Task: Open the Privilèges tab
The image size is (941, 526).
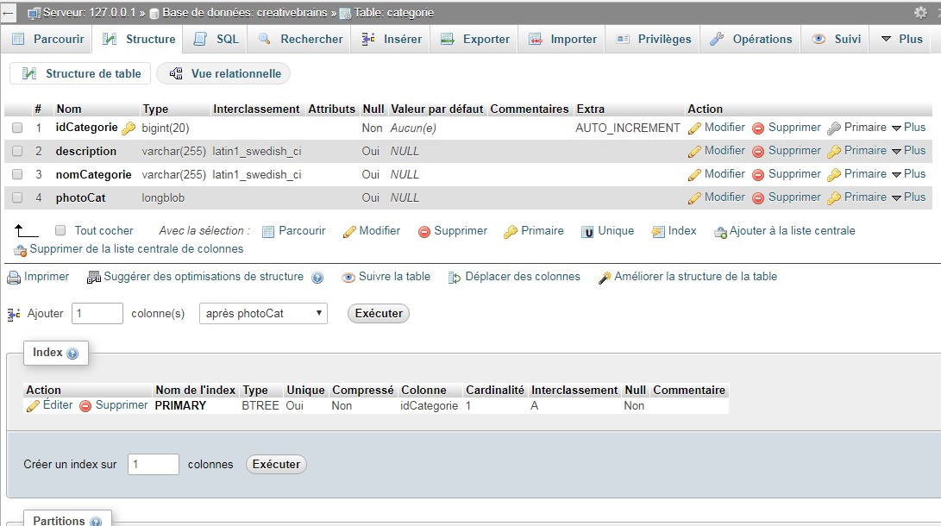Action: point(656,38)
